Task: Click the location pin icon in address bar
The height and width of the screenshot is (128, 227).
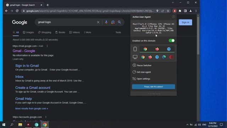Action: coord(157,11)
